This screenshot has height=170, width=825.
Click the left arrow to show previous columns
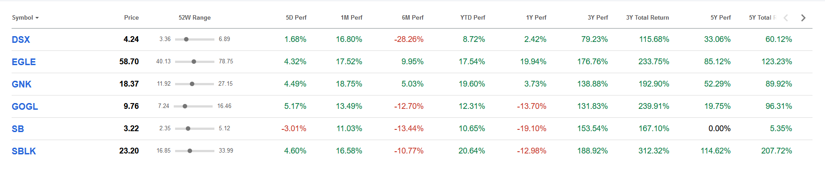786,18
